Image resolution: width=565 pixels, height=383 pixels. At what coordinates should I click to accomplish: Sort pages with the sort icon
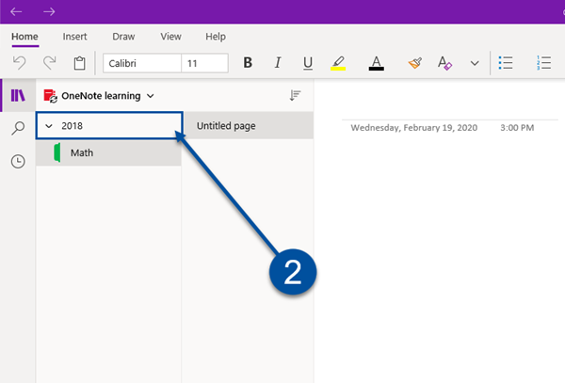(295, 95)
